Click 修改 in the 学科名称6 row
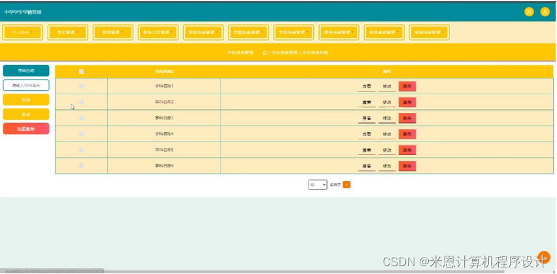The height and width of the screenshot is (274, 557). tap(387, 166)
